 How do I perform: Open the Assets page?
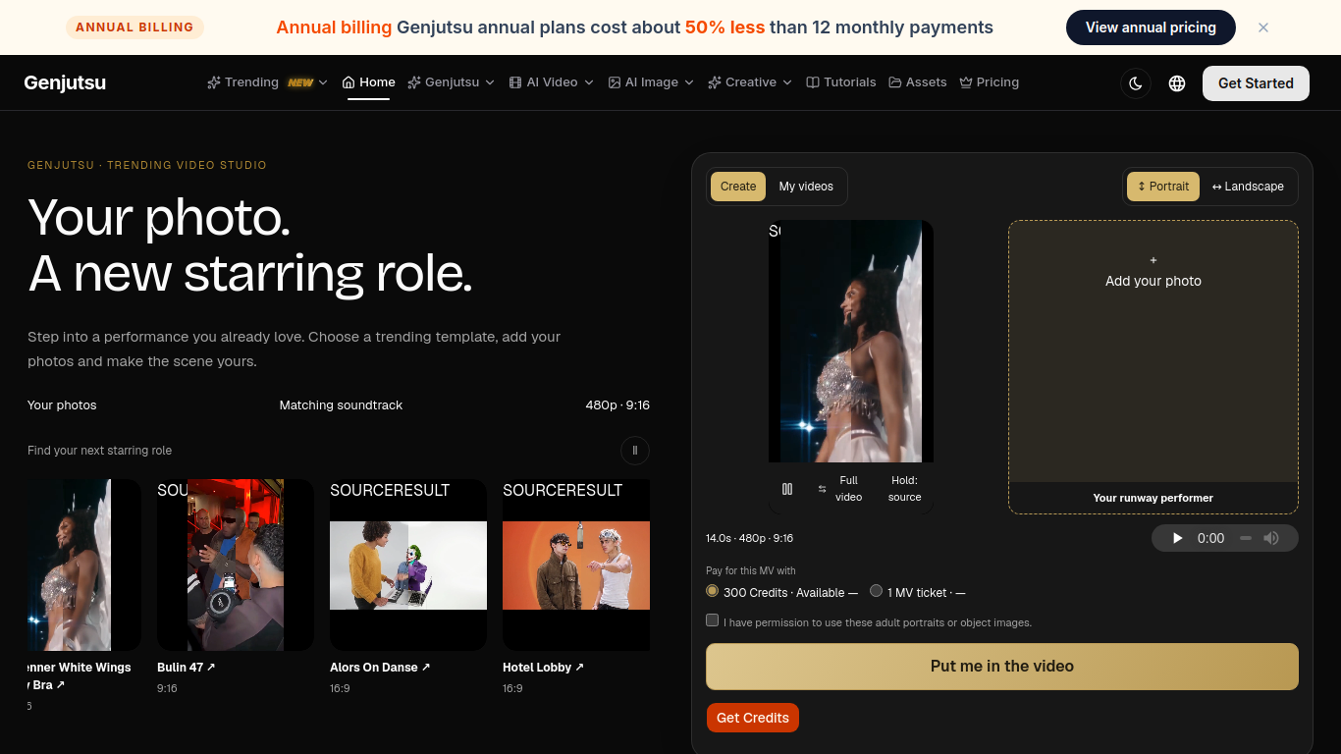pos(918,82)
